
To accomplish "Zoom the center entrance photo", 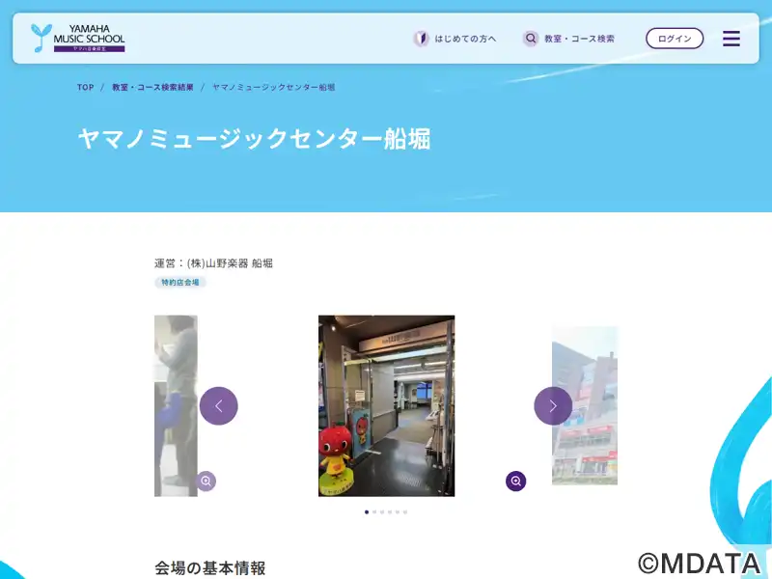I will pos(515,481).
